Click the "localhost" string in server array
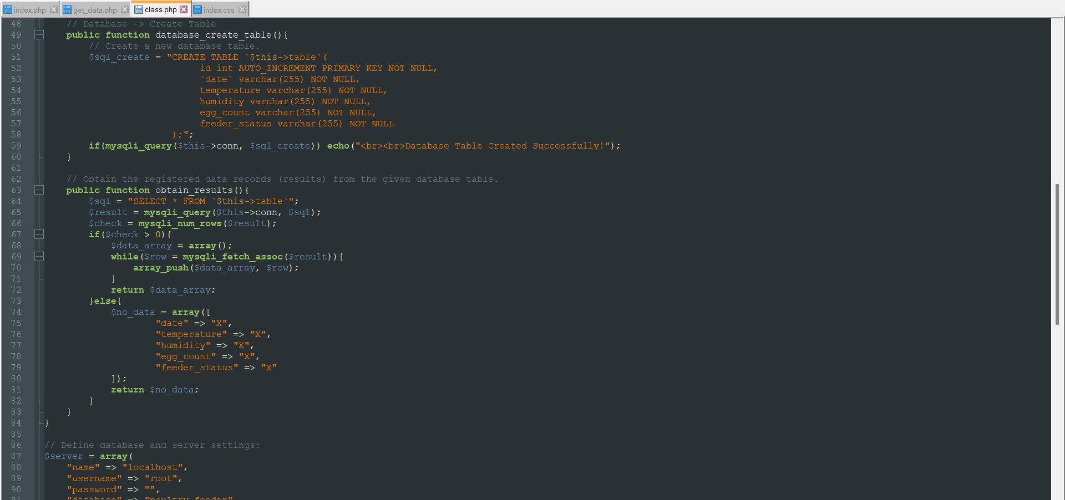Viewport: 1065px width, 500px height. (x=153, y=467)
